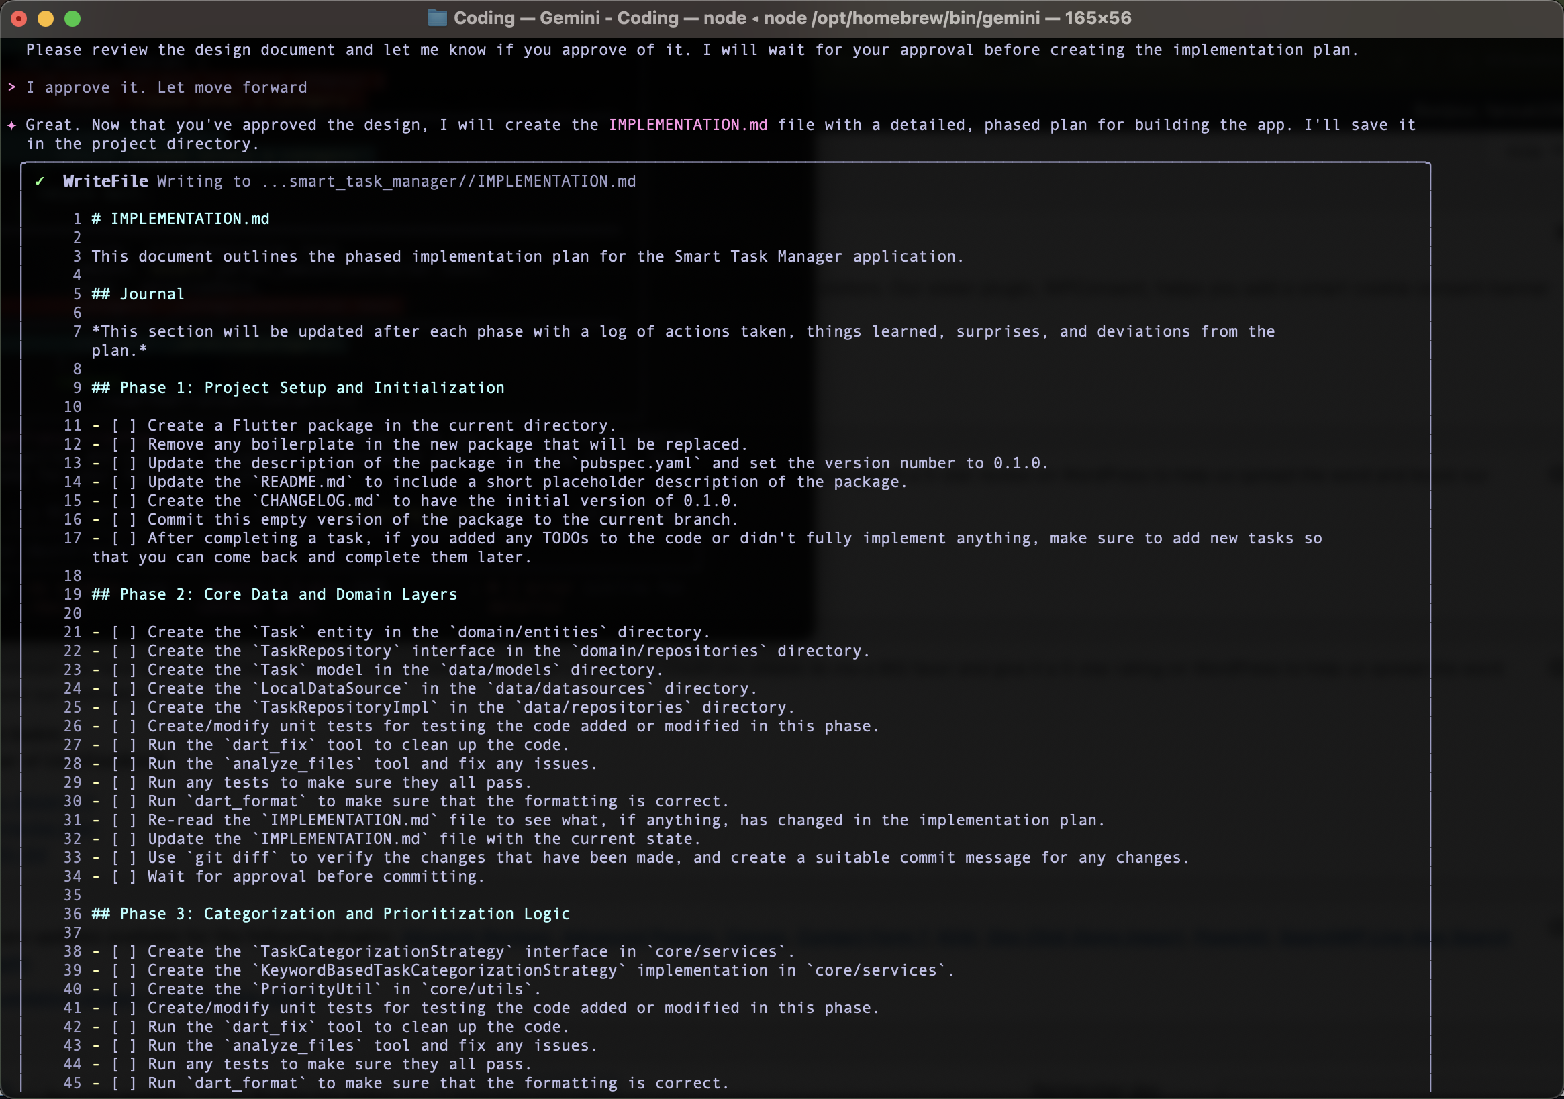Click the pink IMPLEMENTATION.md filename link

[687, 125]
